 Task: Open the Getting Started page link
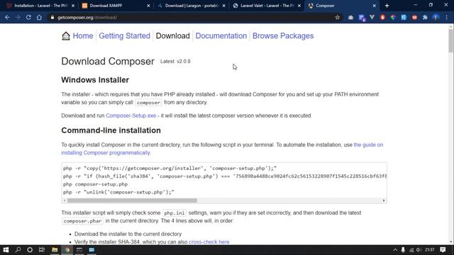click(x=125, y=36)
